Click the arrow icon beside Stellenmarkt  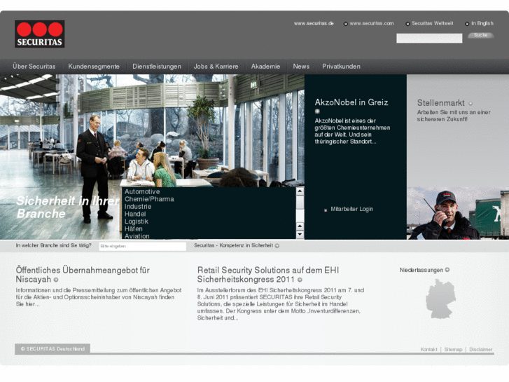(470, 104)
